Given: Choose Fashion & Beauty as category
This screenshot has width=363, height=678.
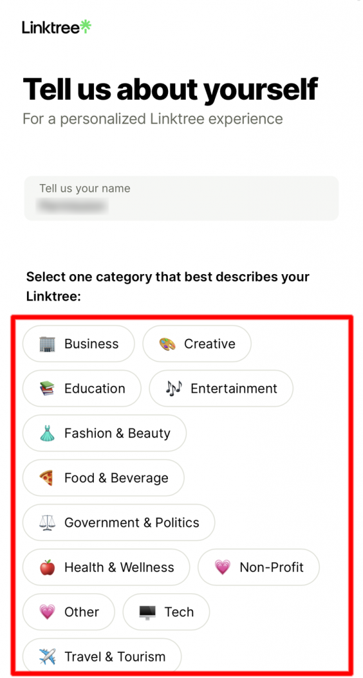Looking at the screenshot, I should point(104,433).
